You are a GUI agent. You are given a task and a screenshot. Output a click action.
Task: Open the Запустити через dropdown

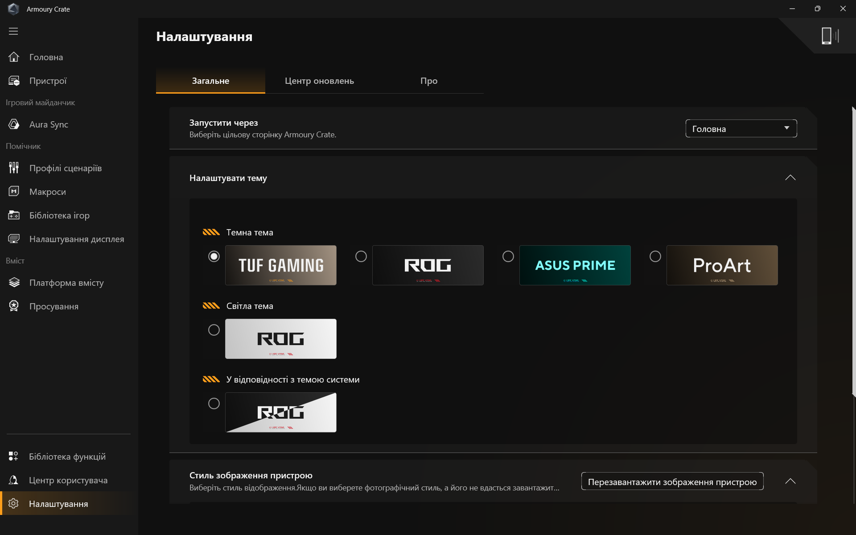[x=741, y=128]
